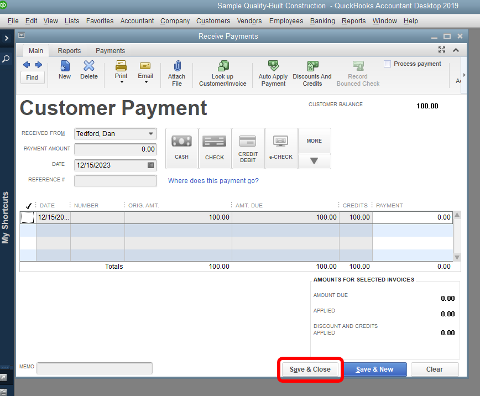
Task: Click Save & Close
Action: [310, 369]
